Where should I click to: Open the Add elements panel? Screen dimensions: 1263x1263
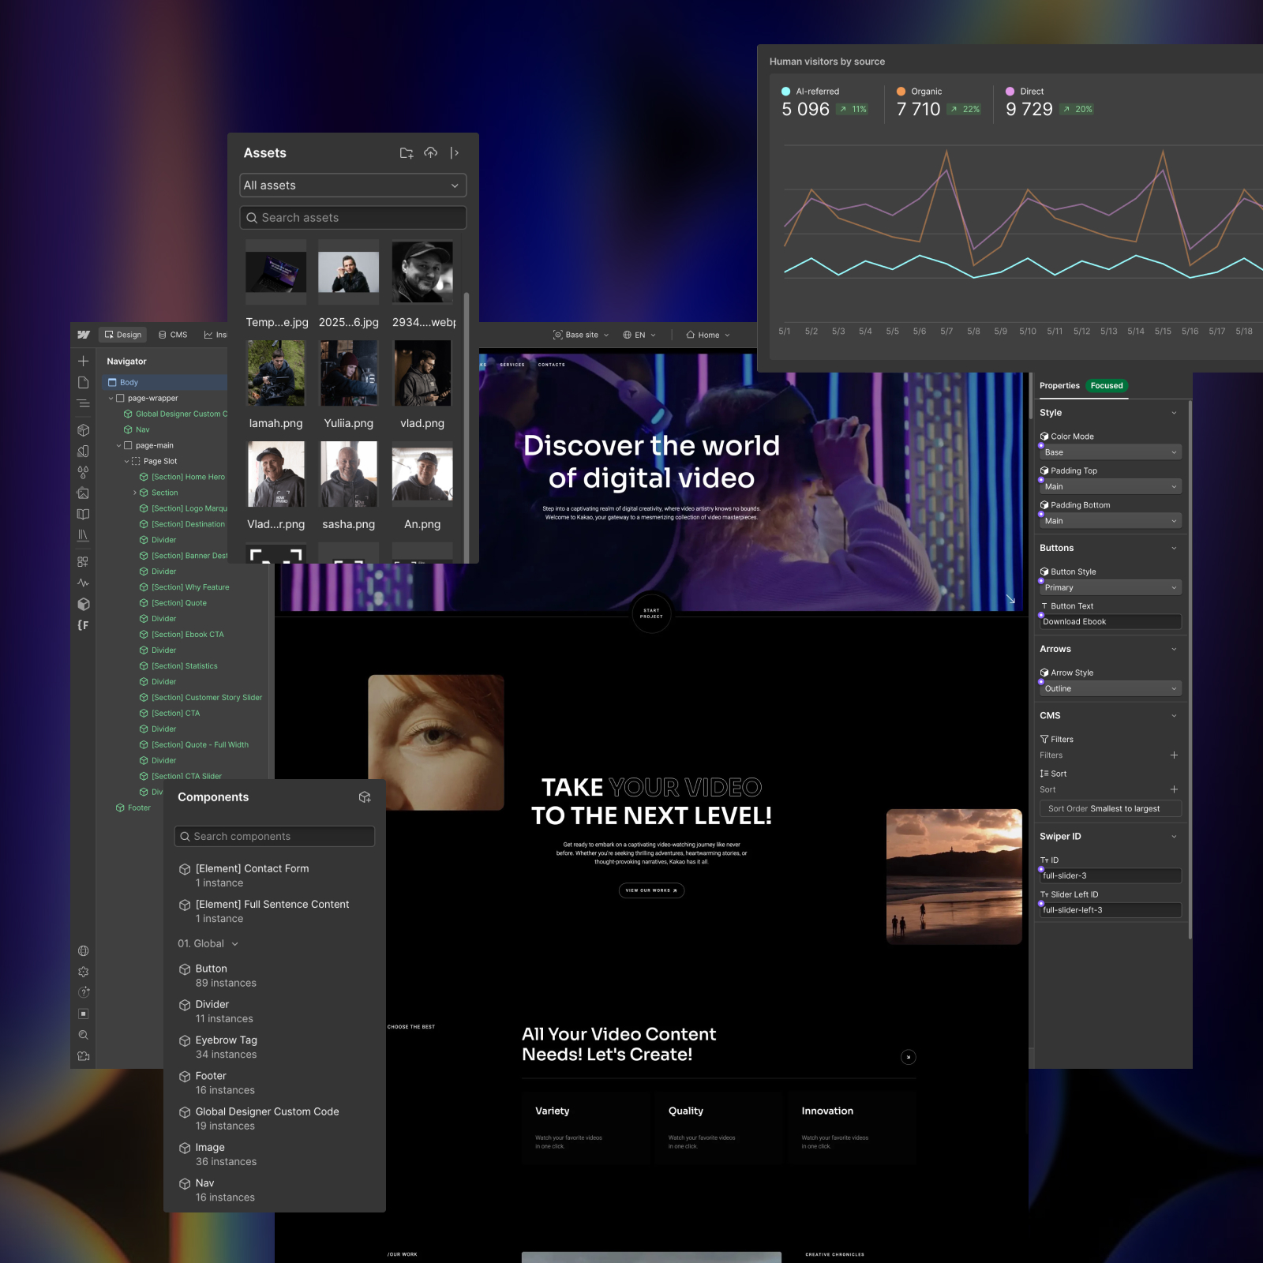pyautogui.click(x=83, y=361)
